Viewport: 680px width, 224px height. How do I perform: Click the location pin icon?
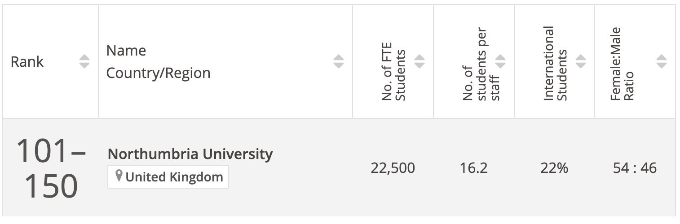(119, 177)
